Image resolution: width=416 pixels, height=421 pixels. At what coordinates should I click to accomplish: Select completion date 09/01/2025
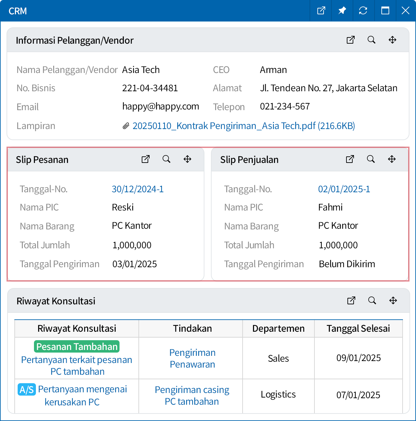[x=359, y=358]
